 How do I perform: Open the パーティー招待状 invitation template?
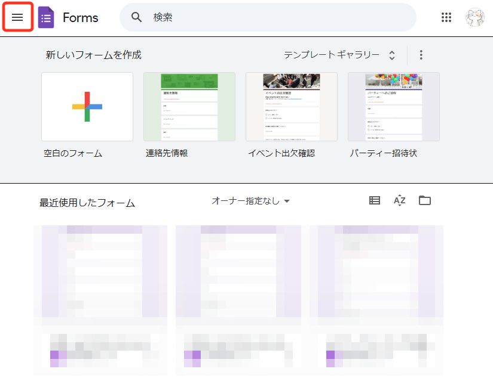[393, 107]
